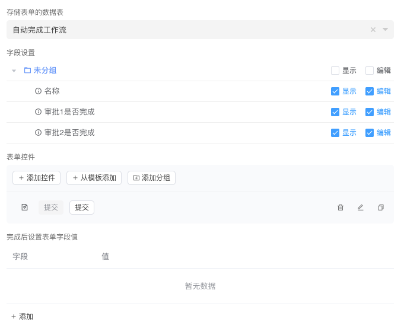
Task: Click the form control icon left of 提交
Action: [x=25, y=208]
